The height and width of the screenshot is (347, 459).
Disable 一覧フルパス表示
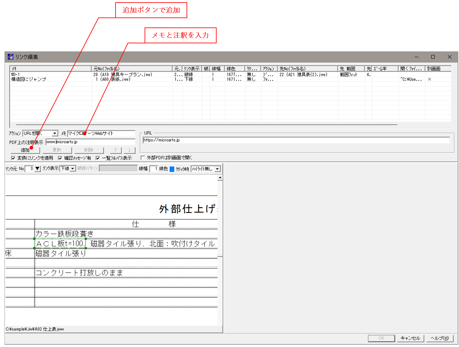coord(97,158)
